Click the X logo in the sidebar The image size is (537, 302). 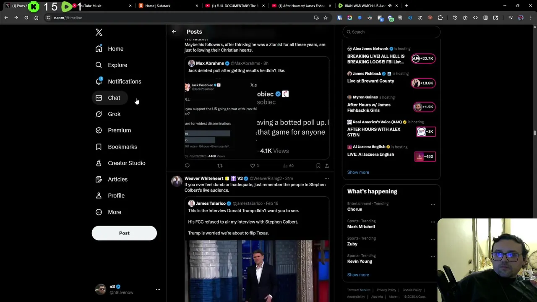(99, 32)
